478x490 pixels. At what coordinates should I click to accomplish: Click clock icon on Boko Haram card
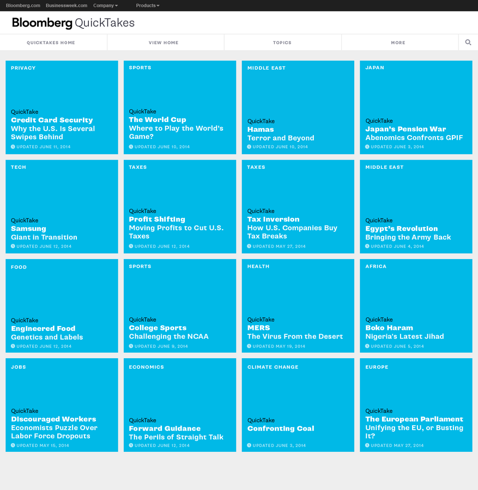367,346
